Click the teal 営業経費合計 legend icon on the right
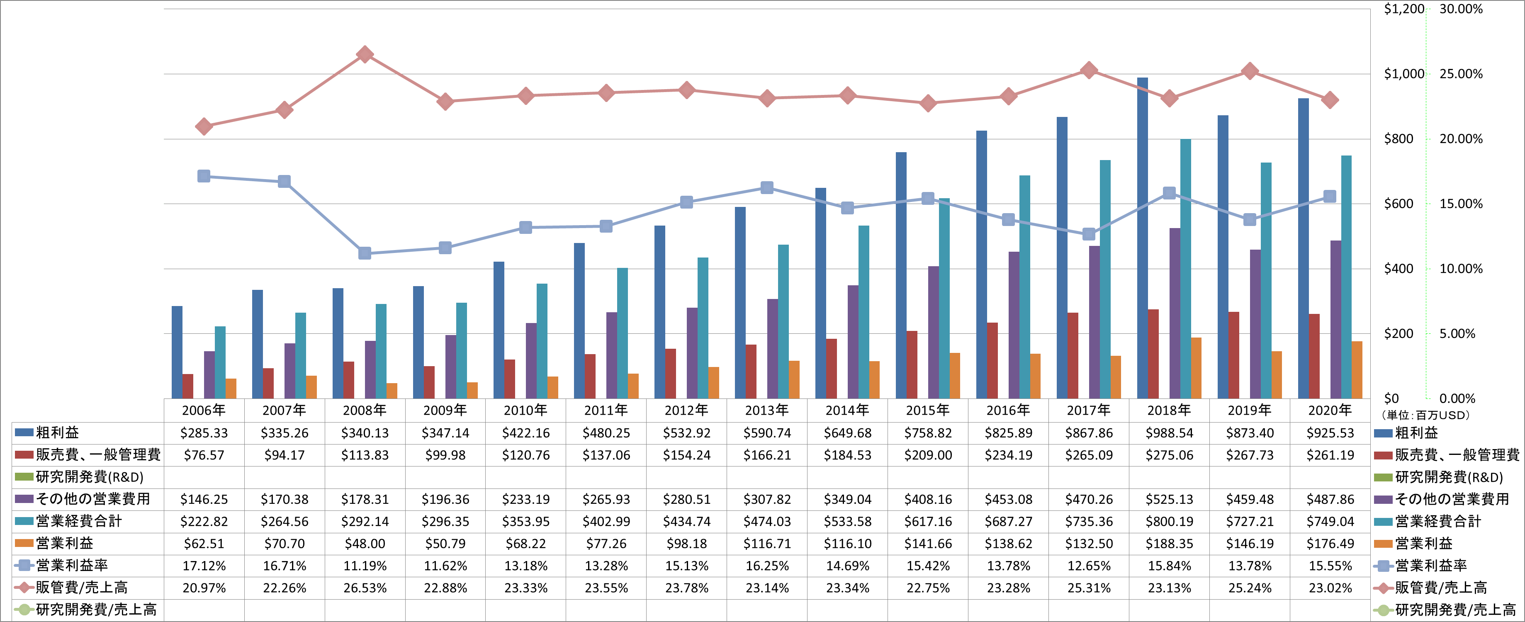This screenshot has width=1525, height=622. (1383, 521)
